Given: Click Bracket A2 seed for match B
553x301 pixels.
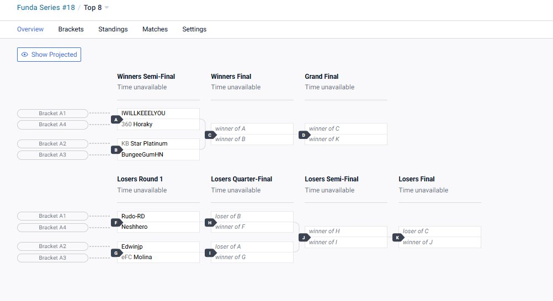Looking at the screenshot, I should (x=52, y=143).
